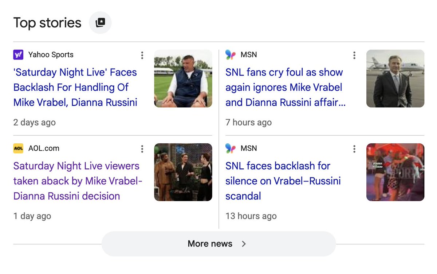This screenshot has width=437, height=274.
Task: Click the More news button
Action: [x=219, y=244]
